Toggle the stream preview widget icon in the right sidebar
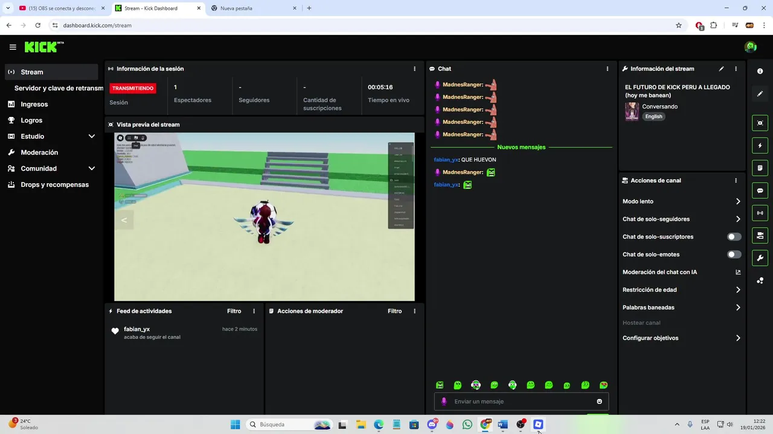 point(760,123)
